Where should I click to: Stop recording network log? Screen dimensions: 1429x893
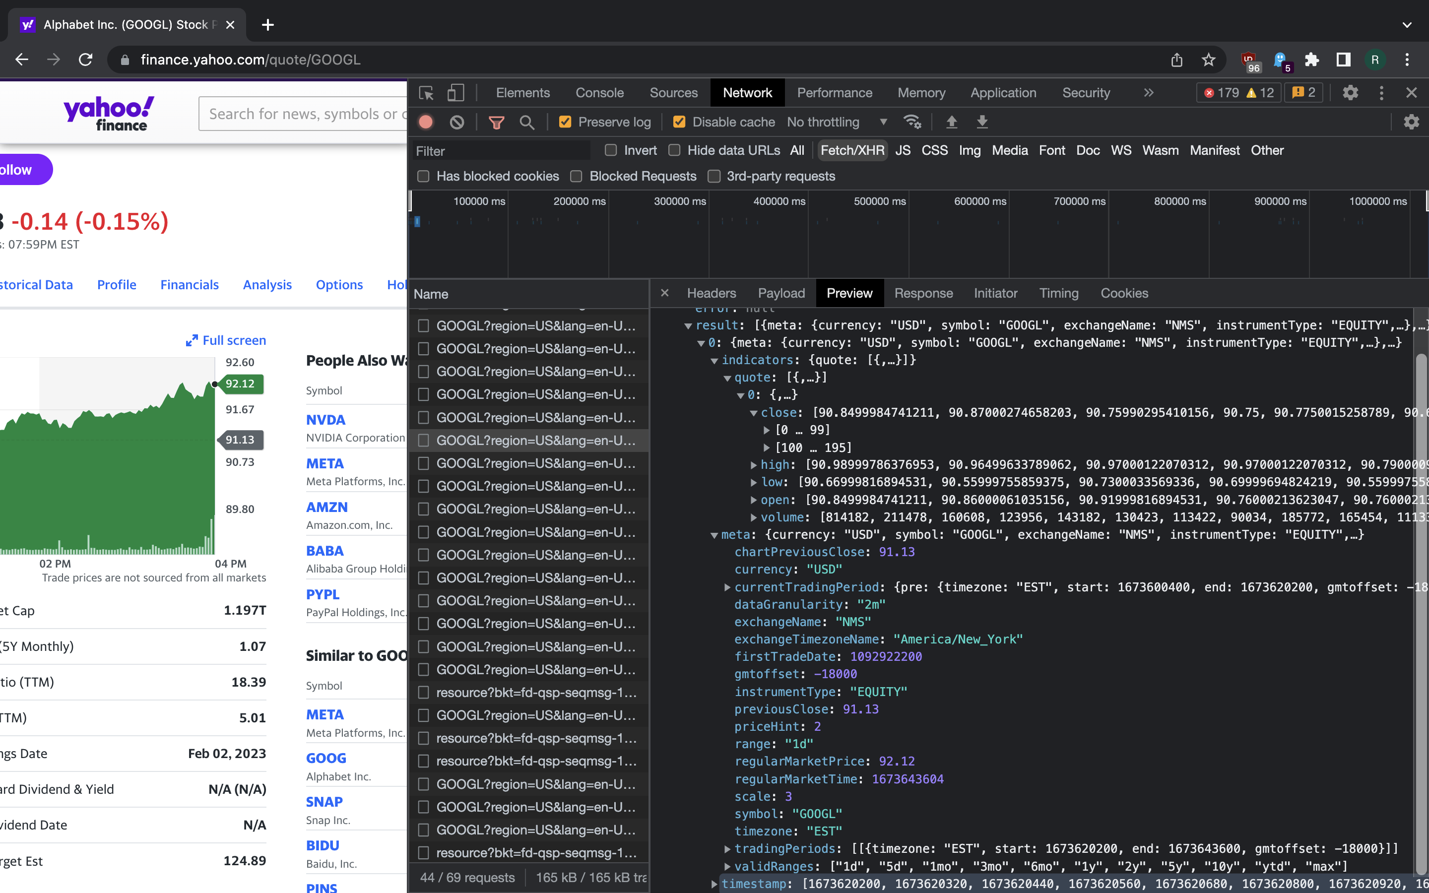426,122
